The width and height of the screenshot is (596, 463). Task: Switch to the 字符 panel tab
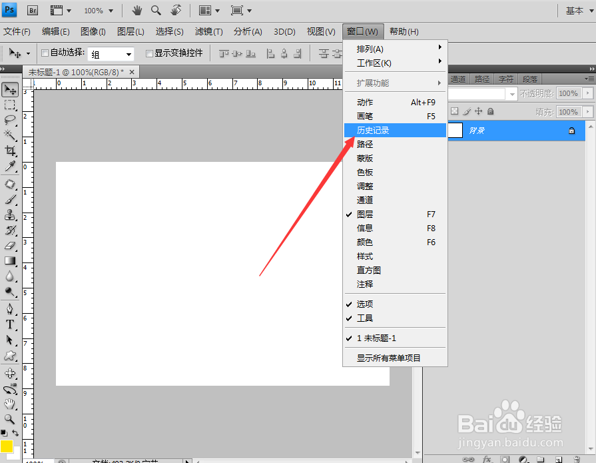click(x=506, y=79)
